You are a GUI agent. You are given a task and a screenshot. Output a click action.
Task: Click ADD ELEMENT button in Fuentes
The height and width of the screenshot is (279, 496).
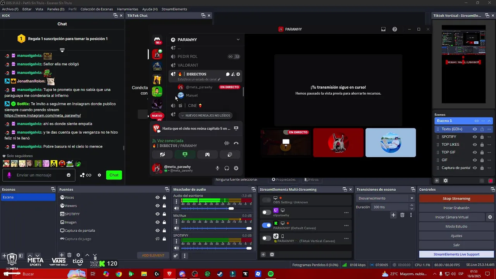[153, 255]
